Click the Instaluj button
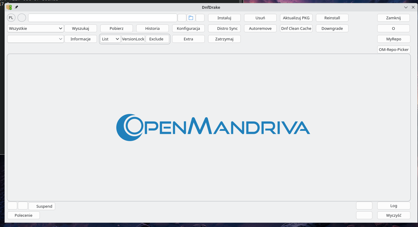Screen dimensions: 418x227 (224, 18)
